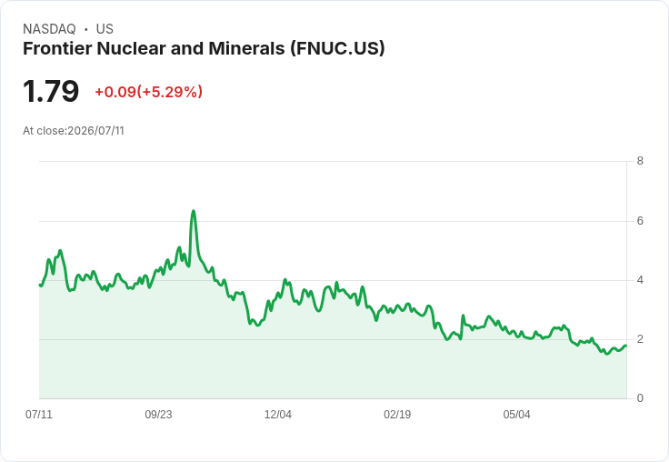This screenshot has height=462, width=669.
Task: Click the 07/11 date label on x-axis
Action: coord(39,415)
